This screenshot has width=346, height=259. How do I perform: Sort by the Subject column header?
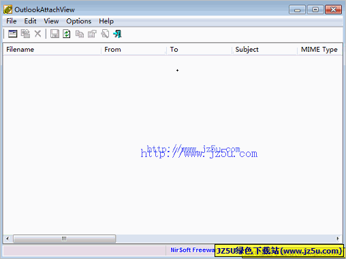(265, 50)
